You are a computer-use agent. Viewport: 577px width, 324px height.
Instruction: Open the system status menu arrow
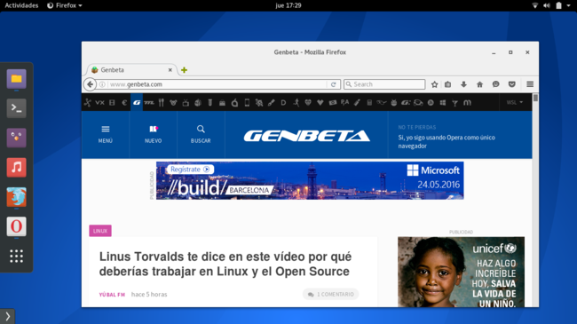click(568, 5)
